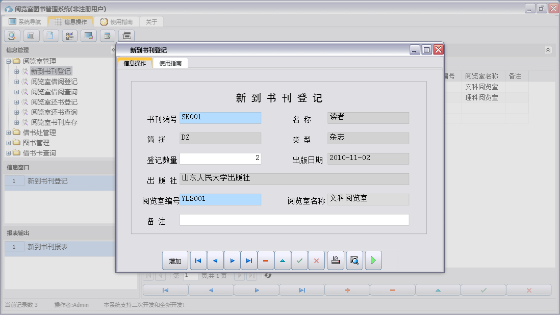Expand the 借书处管理 tree node
Image resolution: width=560 pixels, height=315 pixels.
point(8,133)
